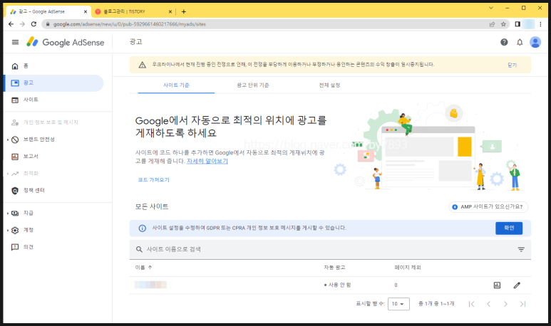Sort by 이름 column header
This screenshot has height=326, width=551.
click(x=143, y=268)
